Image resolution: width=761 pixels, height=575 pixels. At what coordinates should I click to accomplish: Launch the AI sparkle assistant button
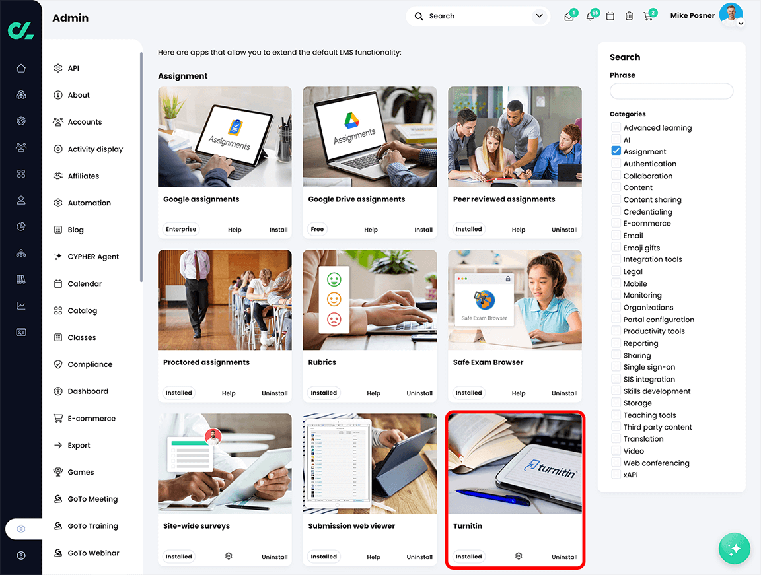click(x=735, y=549)
